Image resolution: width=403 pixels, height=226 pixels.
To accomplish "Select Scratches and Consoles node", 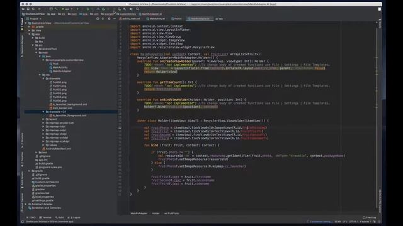I will (45, 208).
